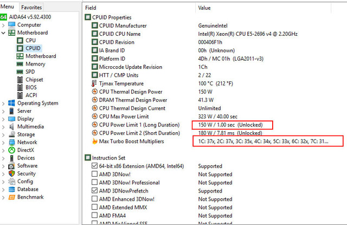Switch to the Favorites tab
Image resolution: width=347 pixels, height=225 pixels.
[31, 8]
